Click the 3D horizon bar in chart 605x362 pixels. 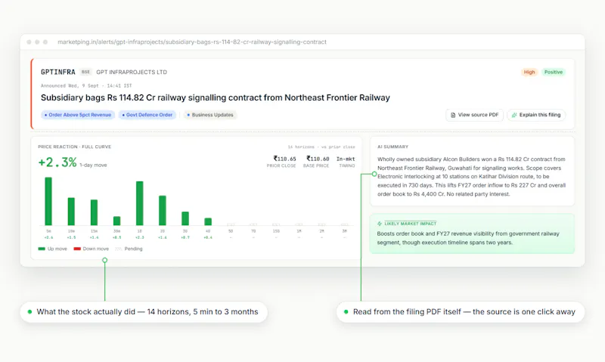point(185,218)
